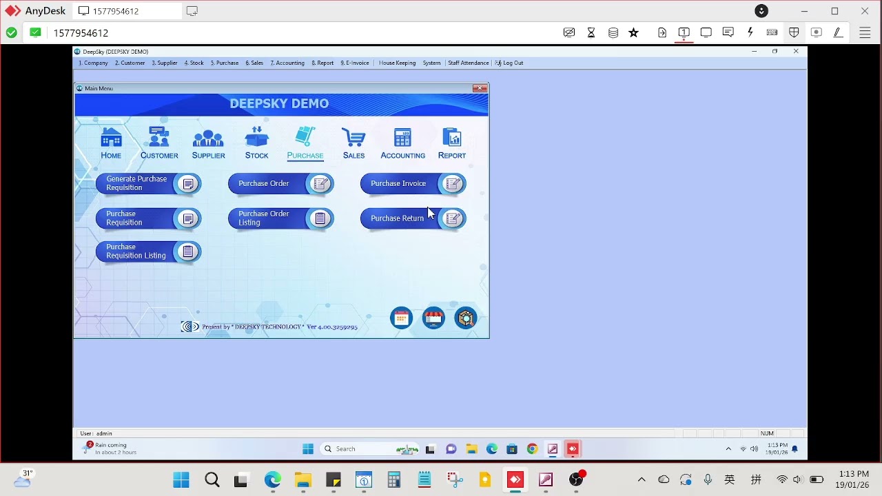
Task: Open AnyDesk permissions shield icon
Action: click(x=794, y=32)
